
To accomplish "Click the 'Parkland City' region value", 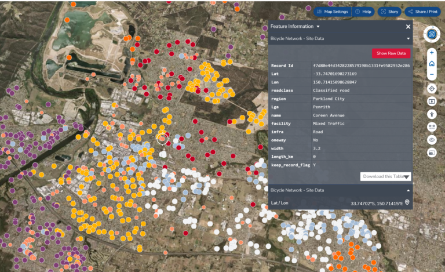I will point(329,99).
